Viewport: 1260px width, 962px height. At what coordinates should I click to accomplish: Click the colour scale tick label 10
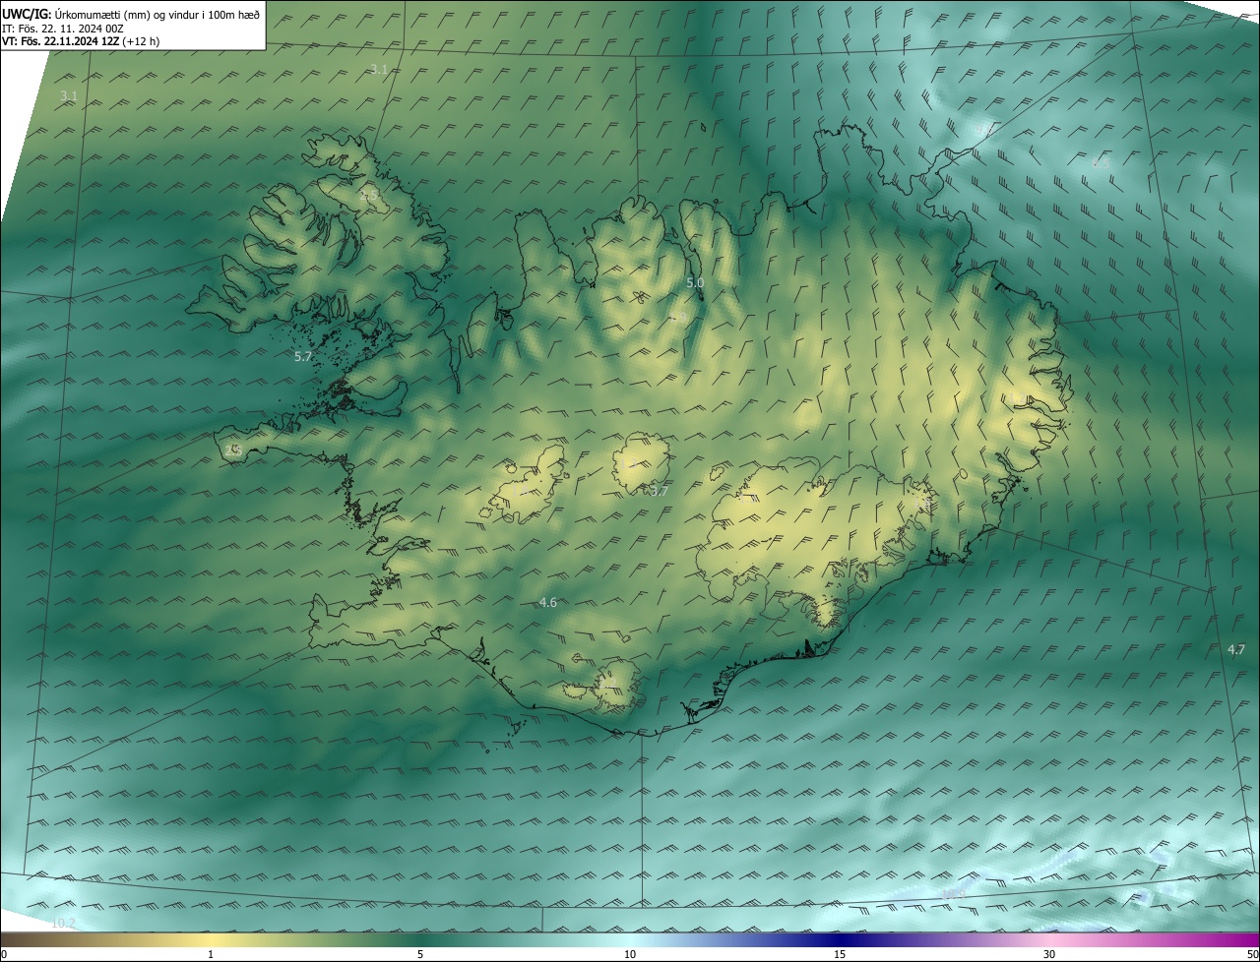click(x=630, y=955)
